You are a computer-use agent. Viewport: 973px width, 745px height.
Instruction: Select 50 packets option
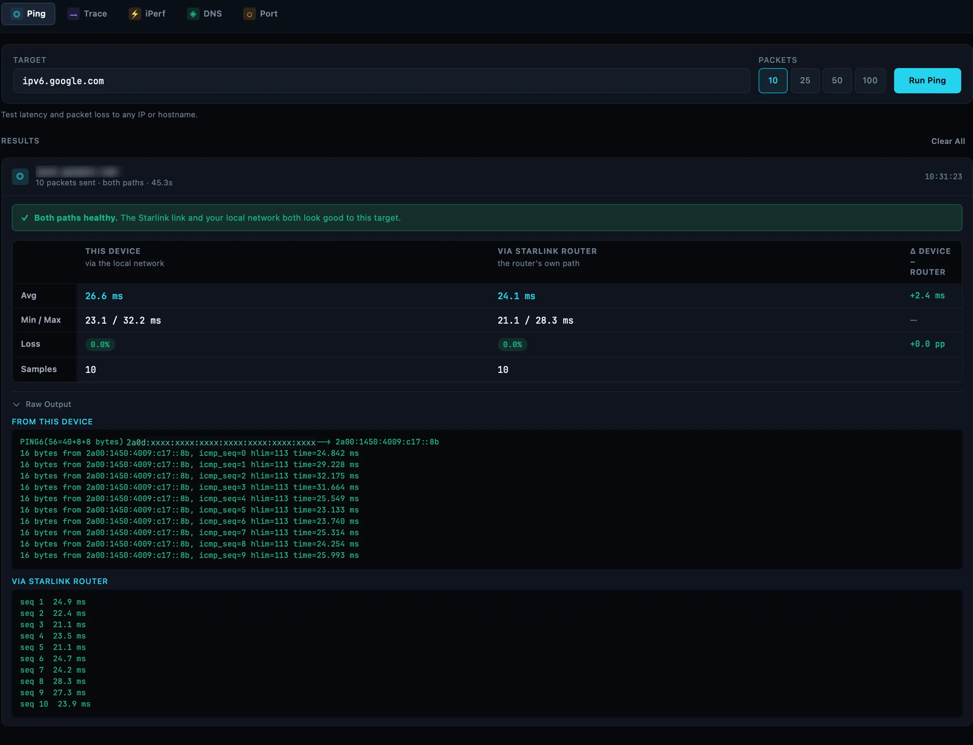[x=837, y=81]
